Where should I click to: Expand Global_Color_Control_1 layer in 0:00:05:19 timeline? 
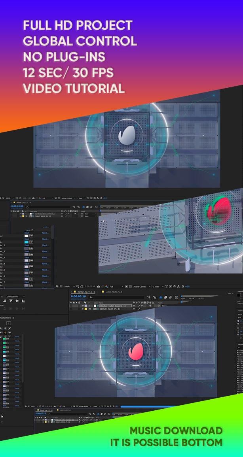83,306
